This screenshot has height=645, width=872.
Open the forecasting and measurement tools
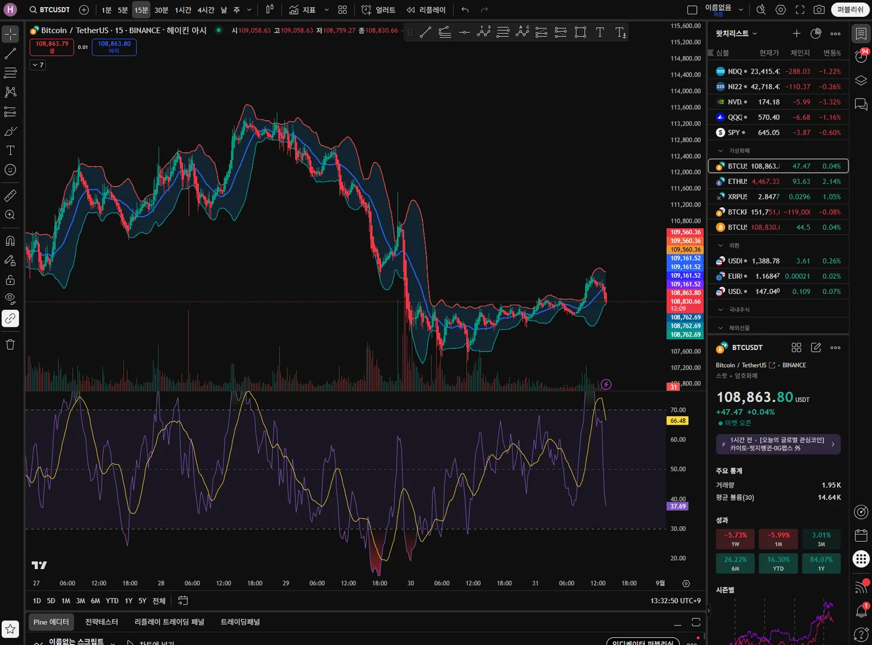(10, 112)
